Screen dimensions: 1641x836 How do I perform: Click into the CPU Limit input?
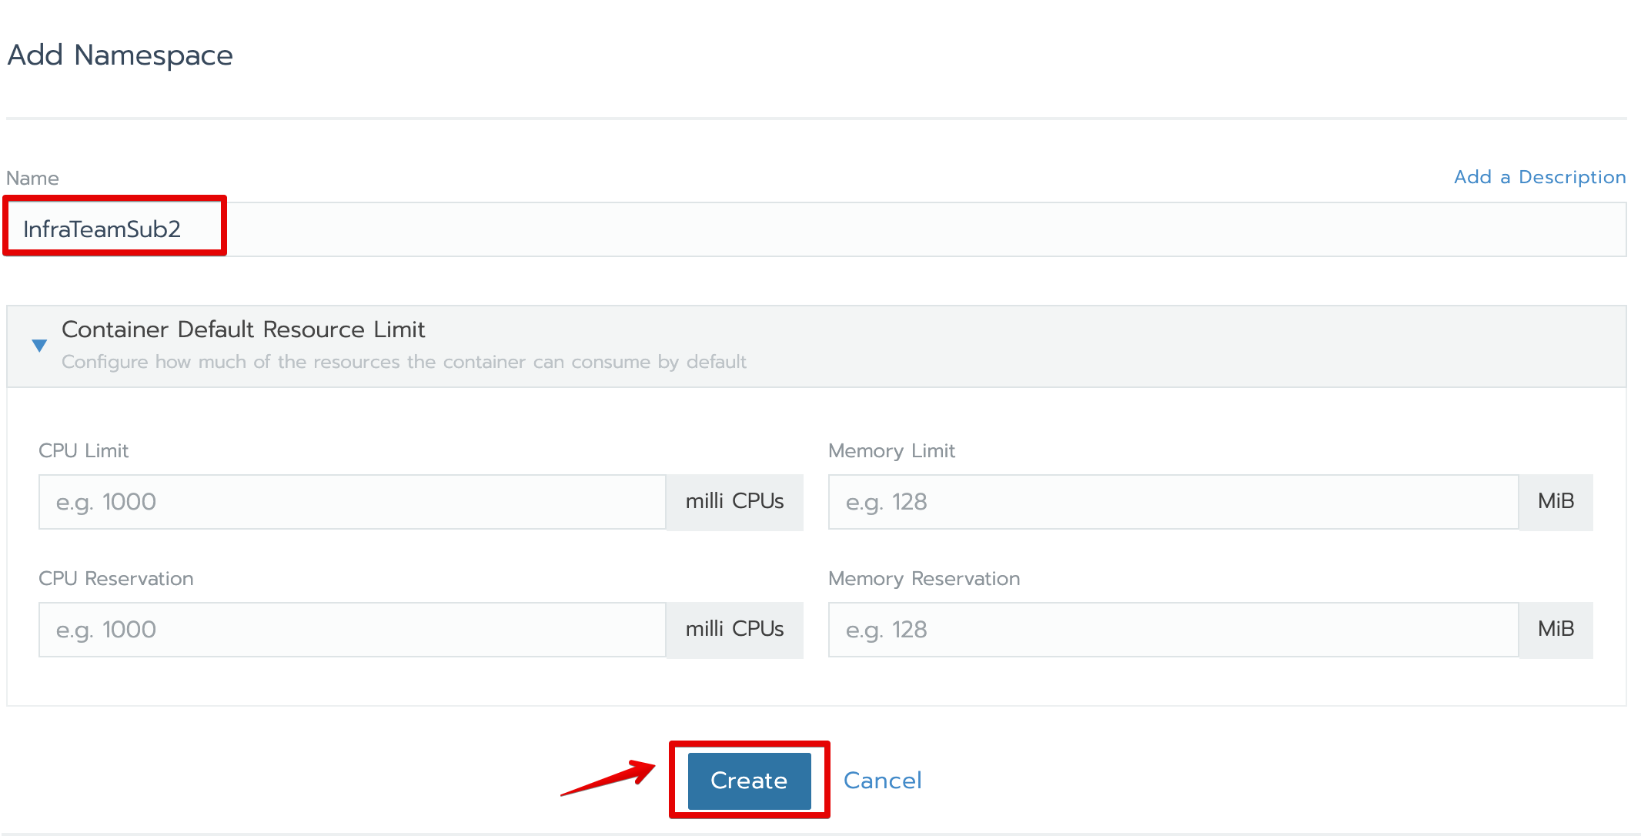pyautogui.click(x=352, y=502)
